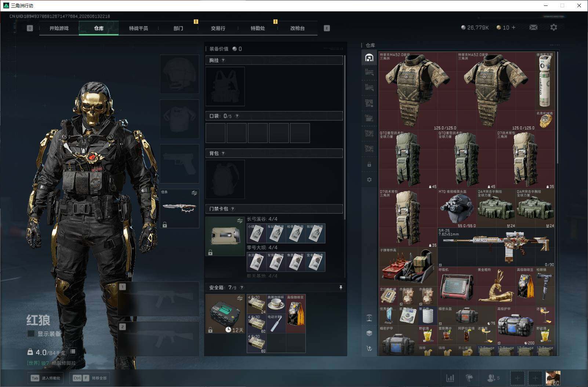Click the player avatar thumbnail

pos(553,378)
